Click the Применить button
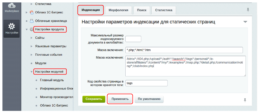The height and width of the screenshot is (112, 259). tap(120, 99)
